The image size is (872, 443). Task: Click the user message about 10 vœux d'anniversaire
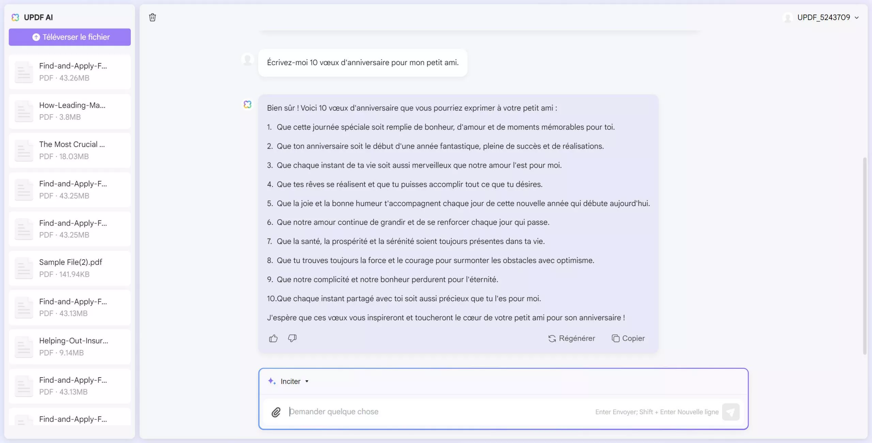coord(363,63)
